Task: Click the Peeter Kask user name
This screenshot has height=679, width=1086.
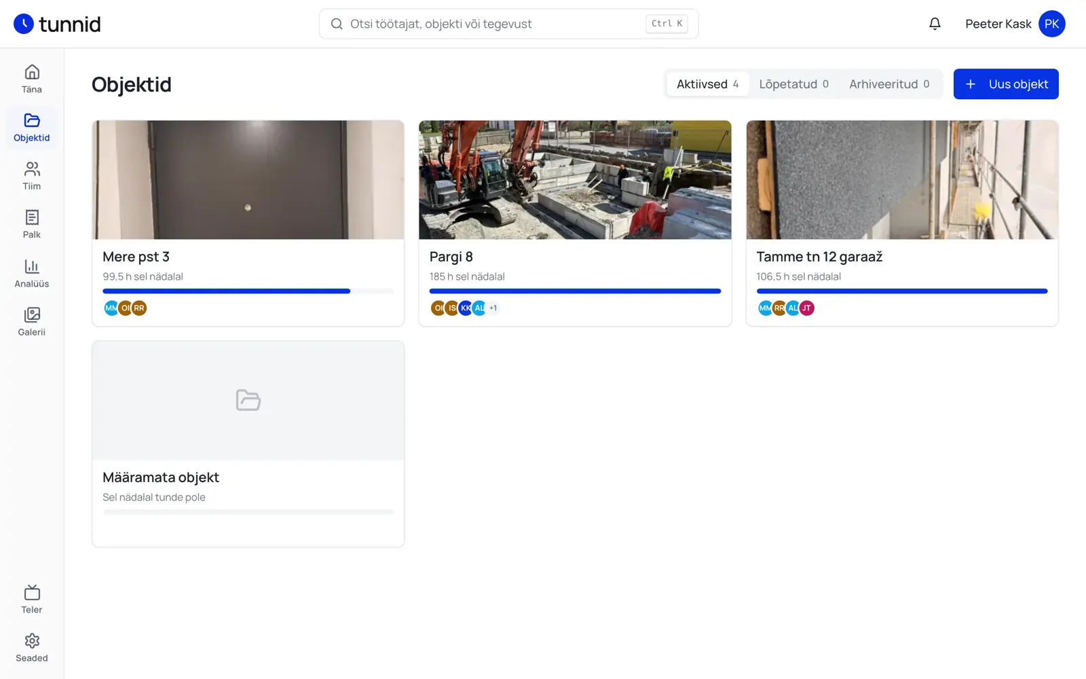Action: pyautogui.click(x=998, y=24)
